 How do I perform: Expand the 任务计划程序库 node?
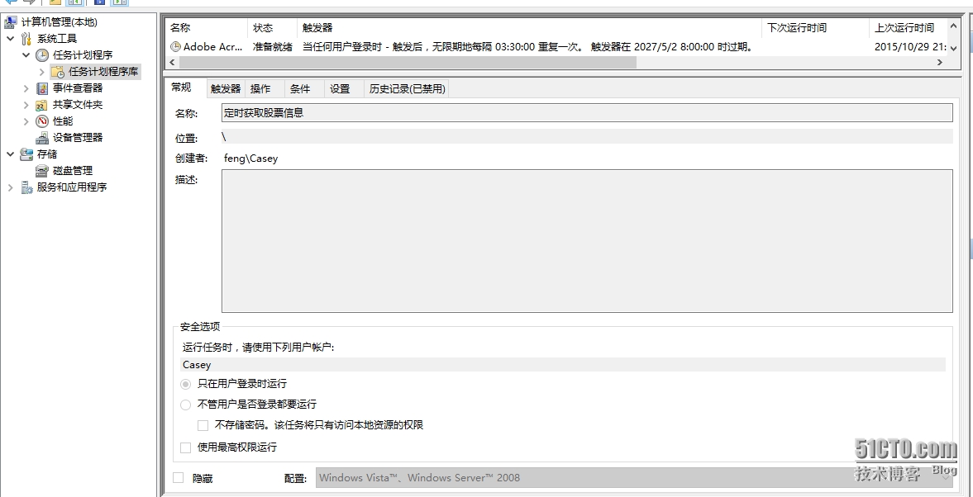click(42, 72)
